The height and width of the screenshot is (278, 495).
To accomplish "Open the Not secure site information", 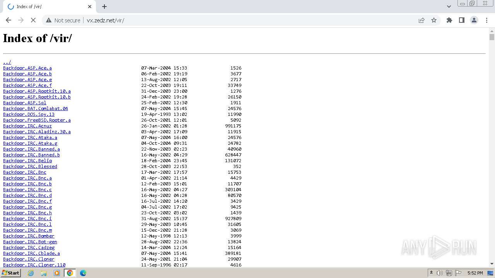I will point(63,20).
